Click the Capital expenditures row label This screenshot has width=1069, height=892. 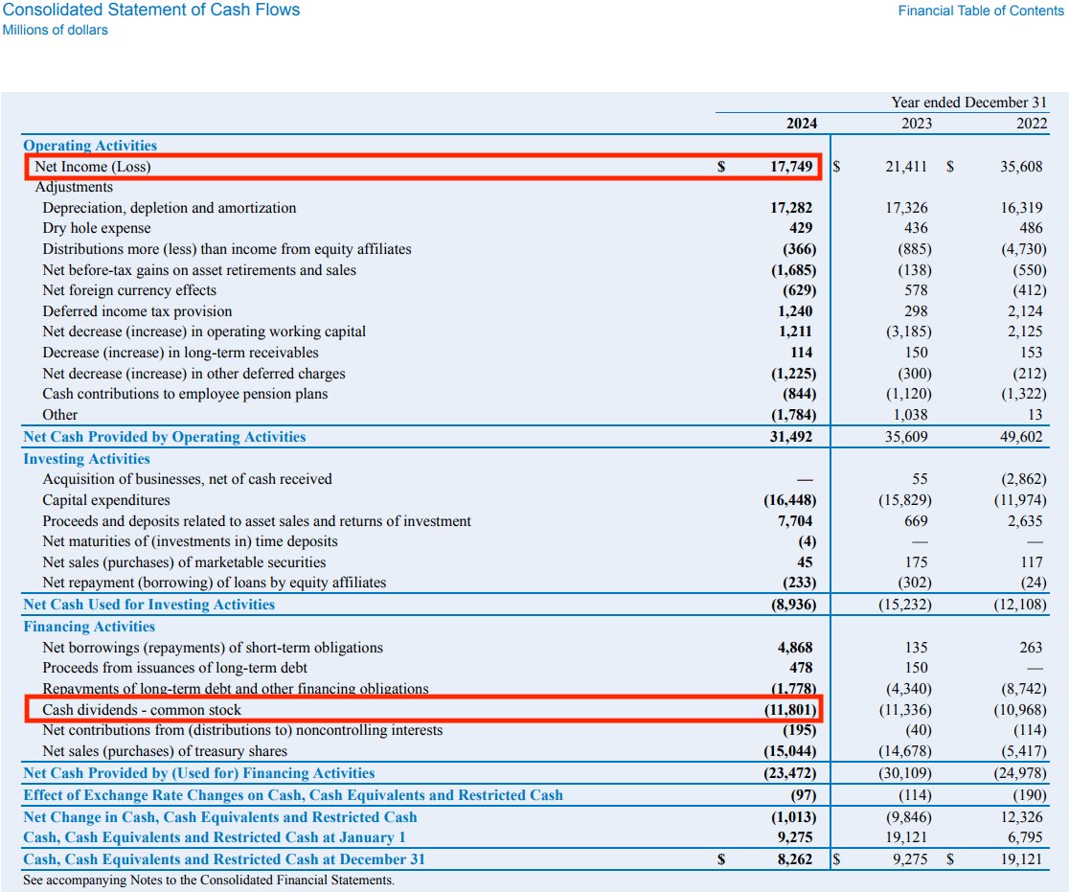click(103, 500)
